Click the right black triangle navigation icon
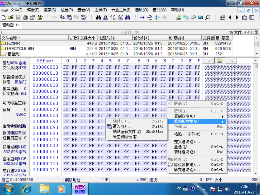The image size is (260, 195). [x=237, y=17]
